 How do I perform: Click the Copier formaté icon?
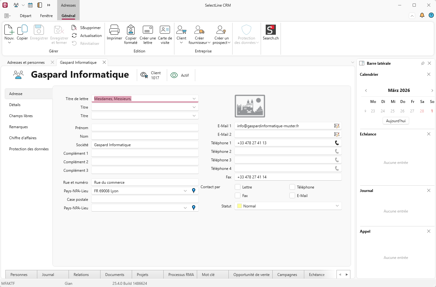pyautogui.click(x=131, y=30)
